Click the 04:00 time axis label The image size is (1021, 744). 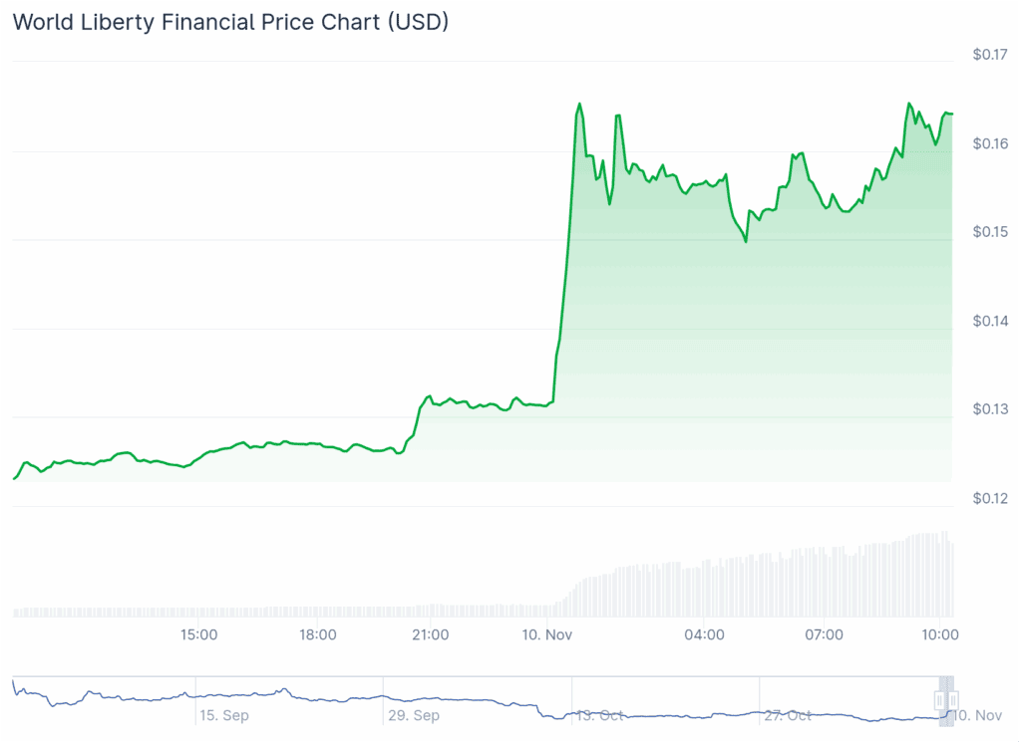705,634
